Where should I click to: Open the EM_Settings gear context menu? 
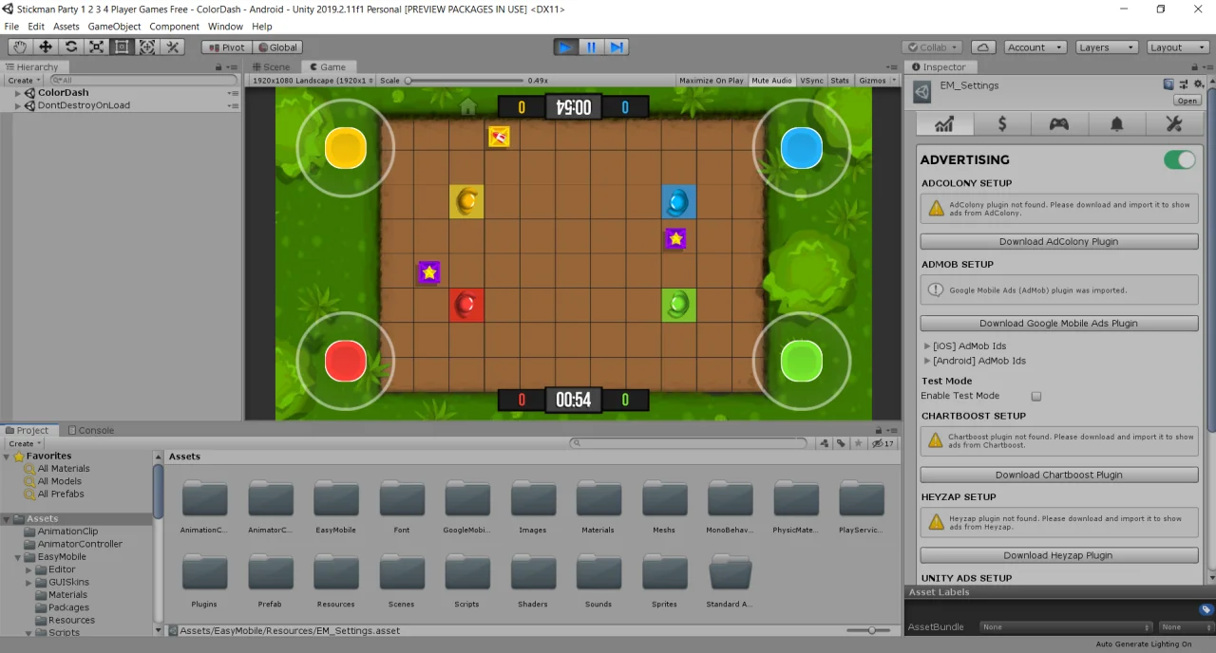click(1199, 84)
